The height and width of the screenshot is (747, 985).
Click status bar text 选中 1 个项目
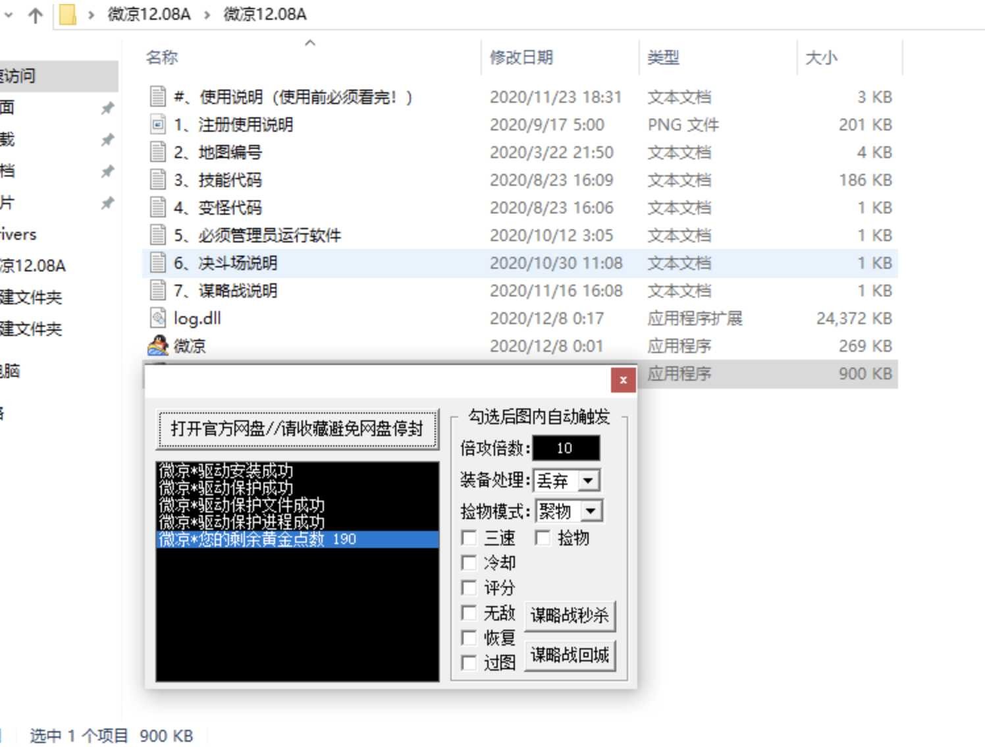click(x=79, y=736)
